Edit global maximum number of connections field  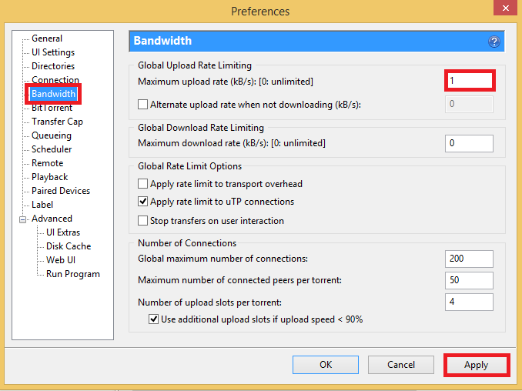click(469, 259)
